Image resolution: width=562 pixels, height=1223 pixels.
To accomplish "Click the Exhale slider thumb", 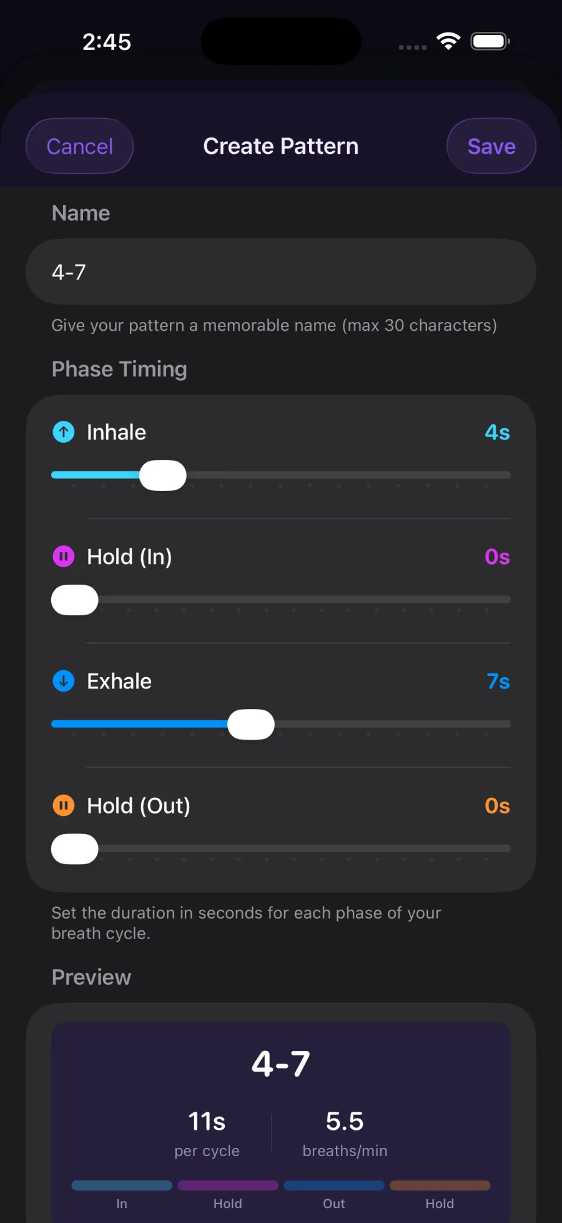I will [250, 723].
